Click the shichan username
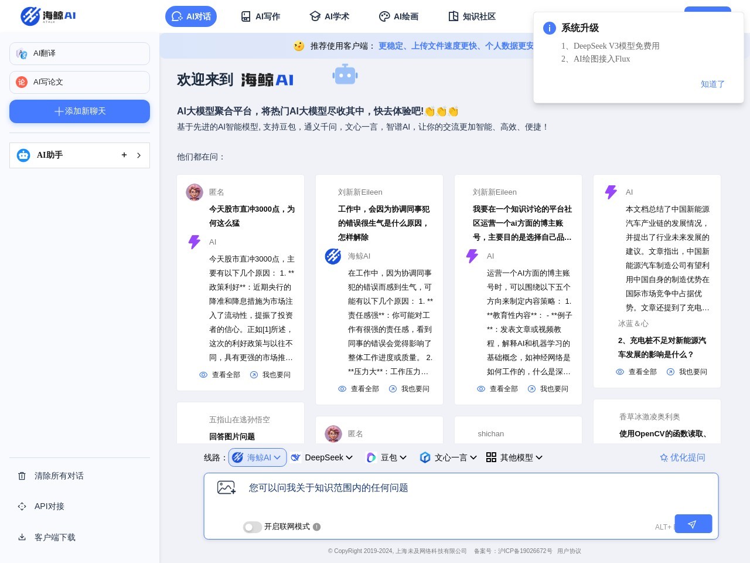The image size is (750, 563). pos(491,434)
